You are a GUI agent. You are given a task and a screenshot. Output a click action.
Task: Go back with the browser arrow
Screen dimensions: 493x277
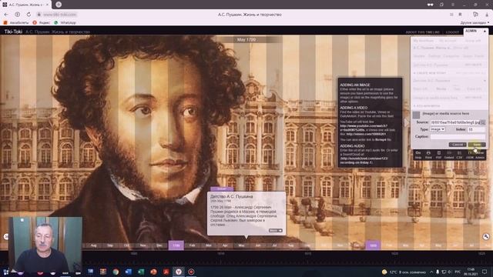tap(6, 15)
